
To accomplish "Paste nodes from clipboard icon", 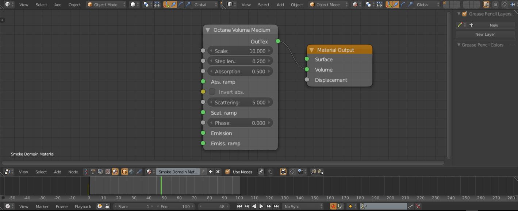I will tap(320, 172).
